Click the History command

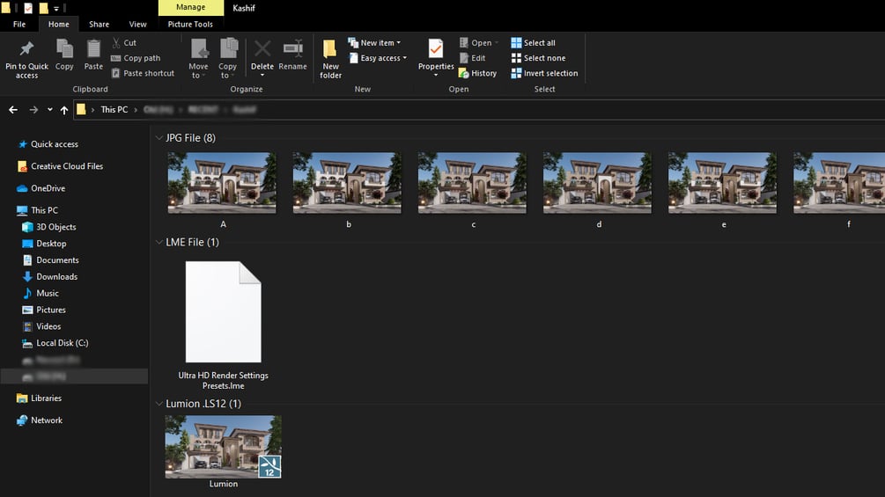pyautogui.click(x=477, y=73)
